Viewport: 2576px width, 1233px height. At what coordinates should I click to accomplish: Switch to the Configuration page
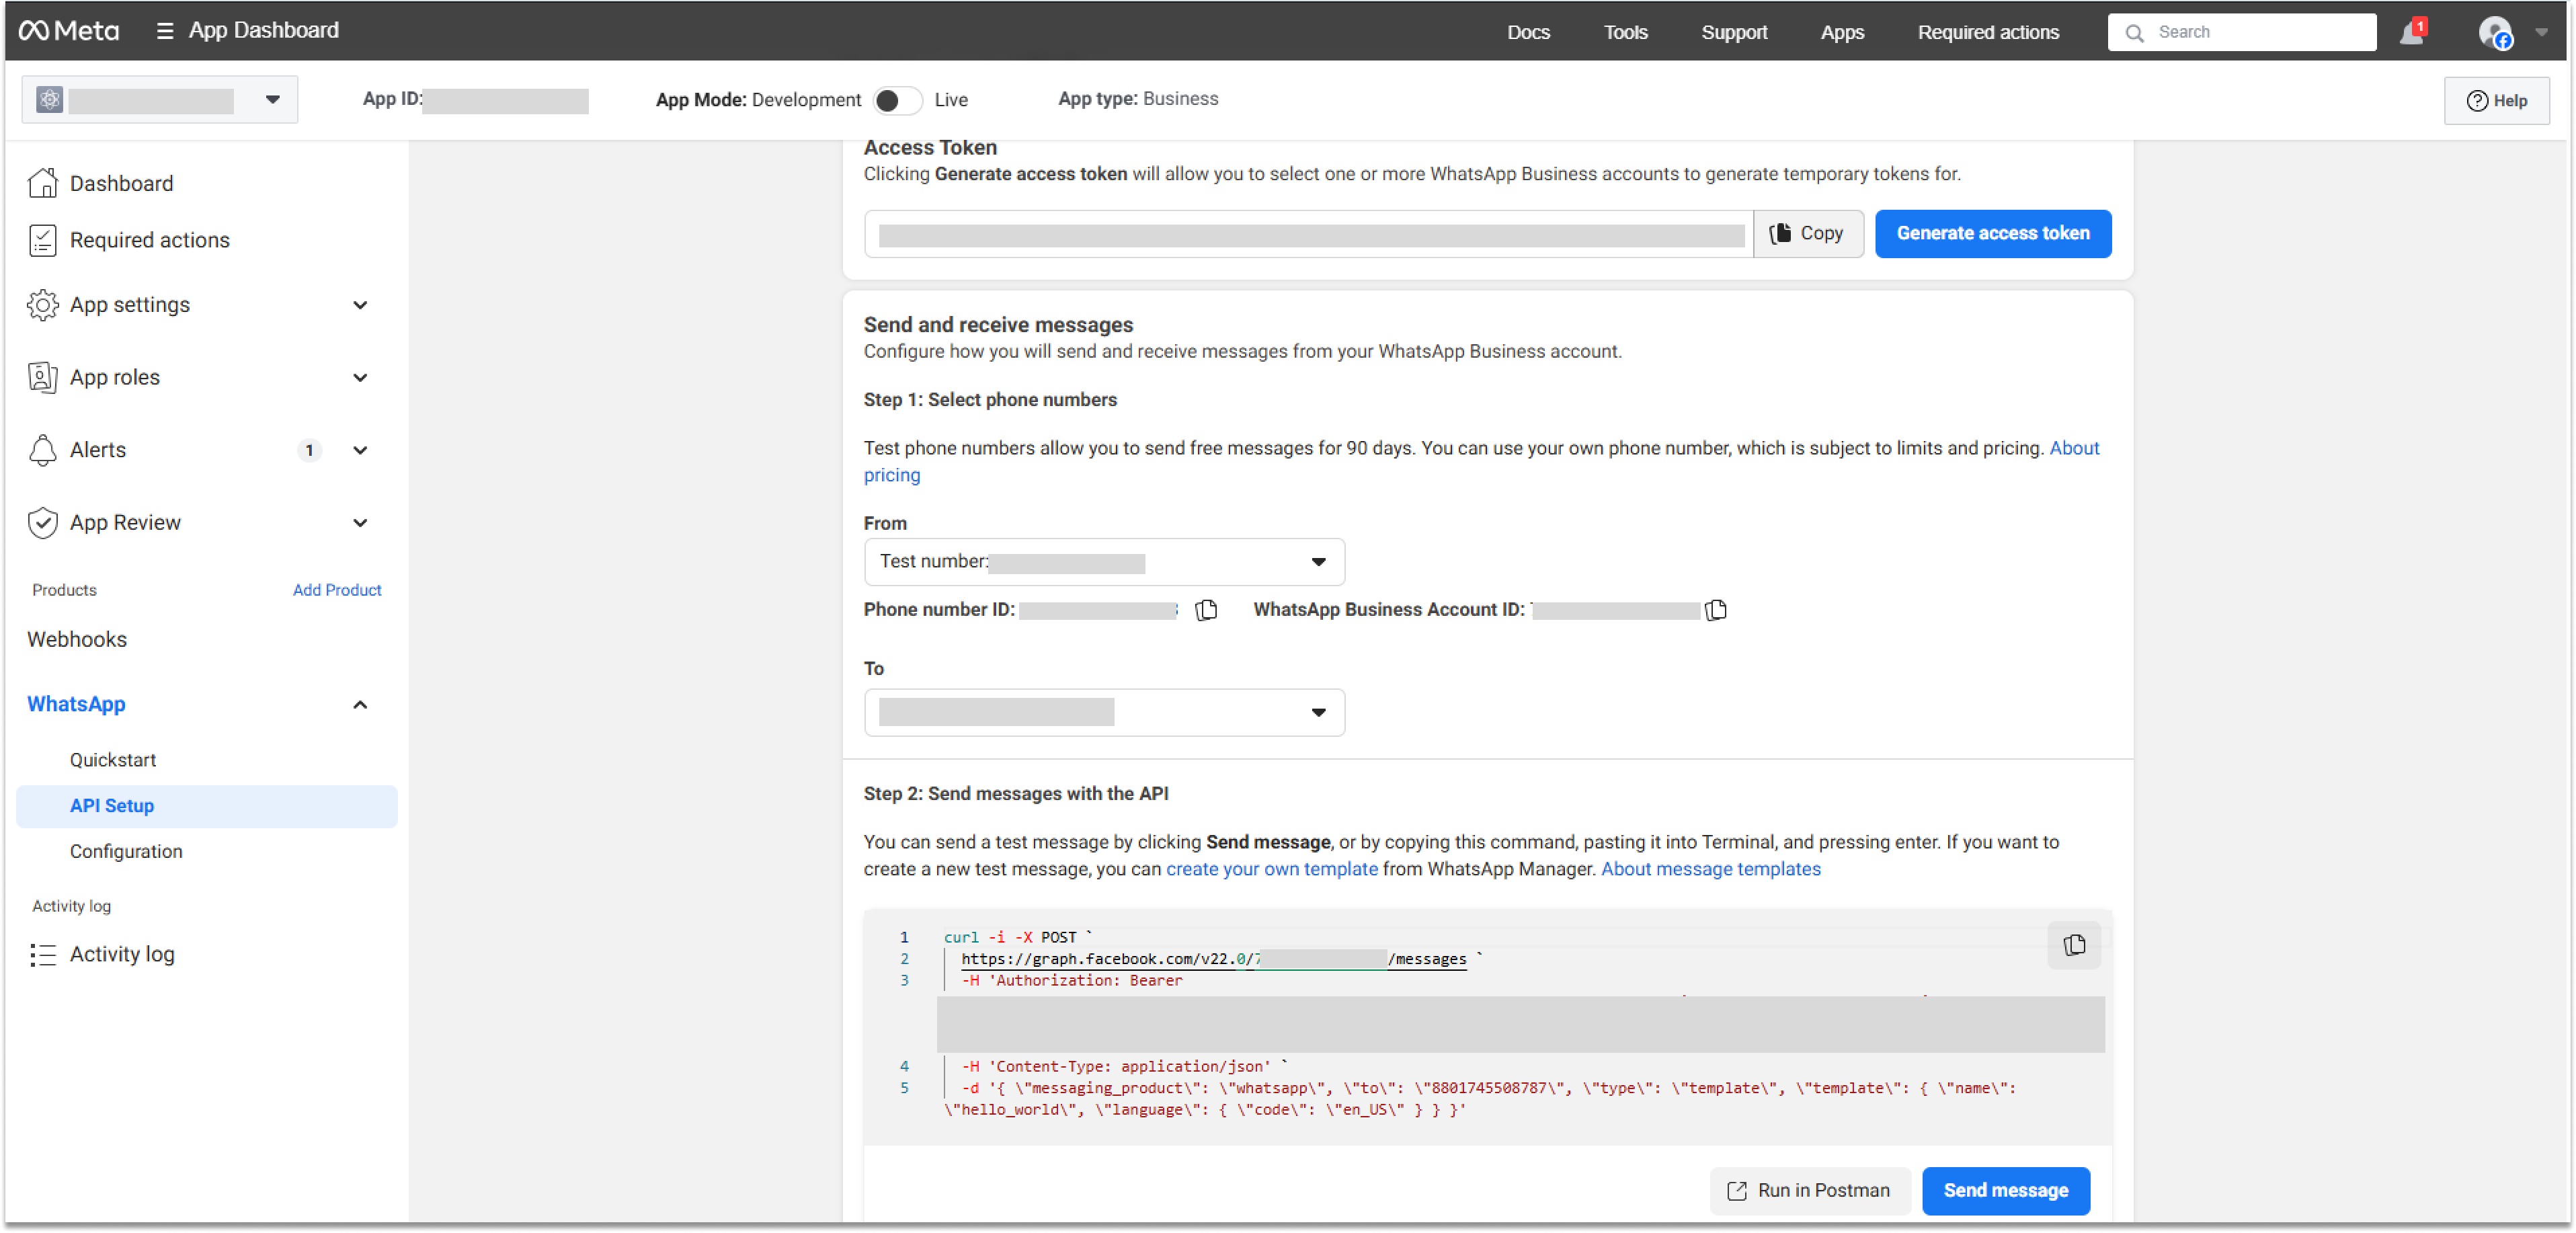click(125, 851)
